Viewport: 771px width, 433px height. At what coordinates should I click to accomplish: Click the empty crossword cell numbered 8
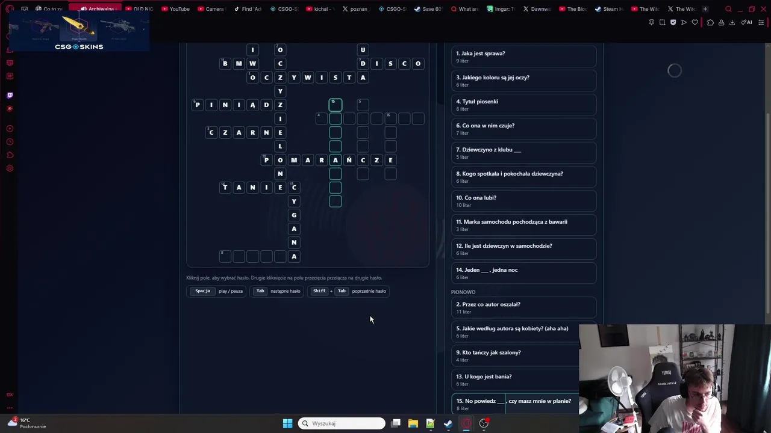pyautogui.click(x=225, y=256)
